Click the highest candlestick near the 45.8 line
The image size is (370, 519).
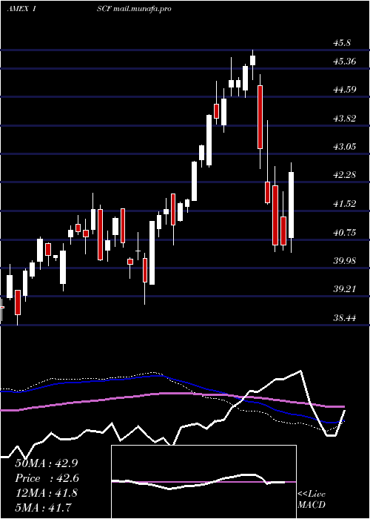[253, 65]
